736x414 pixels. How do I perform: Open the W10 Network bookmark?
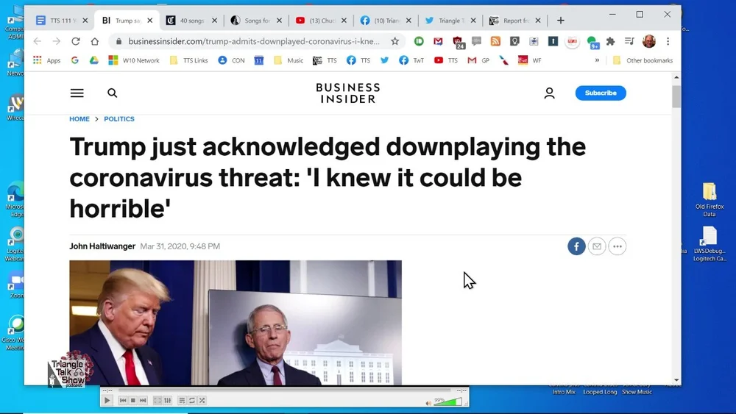coord(134,60)
